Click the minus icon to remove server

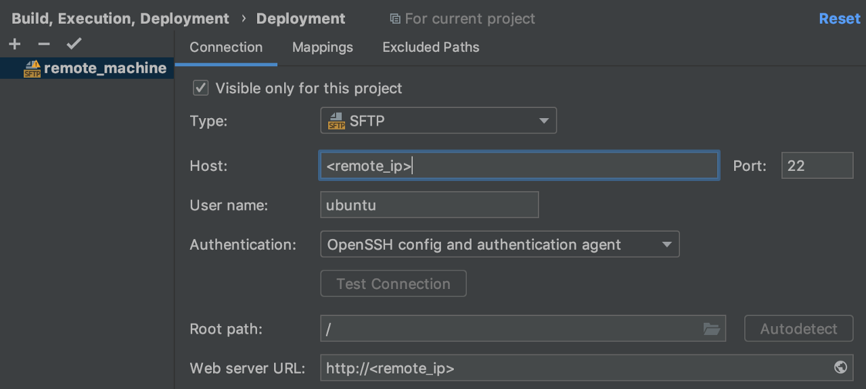click(x=44, y=45)
